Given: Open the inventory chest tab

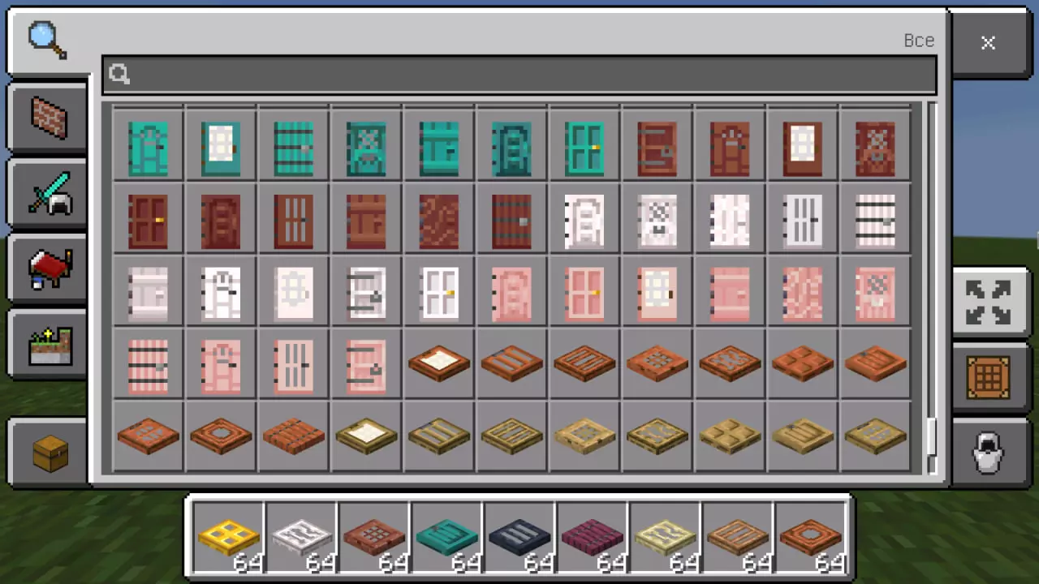Looking at the screenshot, I should [x=49, y=453].
